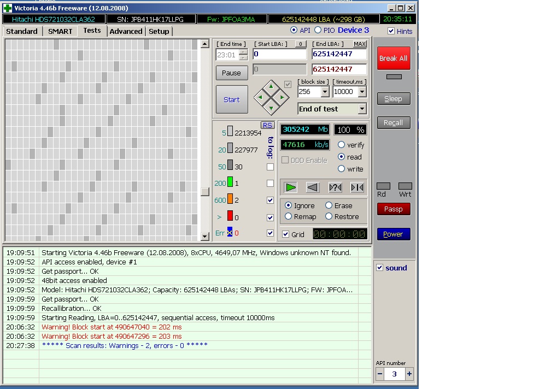Click the Rd activity indicator
The height and width of the screenshot is (389, 551).
[x=383, y=186]
